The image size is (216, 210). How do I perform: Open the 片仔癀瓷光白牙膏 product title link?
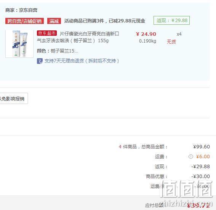pyautogui.click(x=78, y=37)
